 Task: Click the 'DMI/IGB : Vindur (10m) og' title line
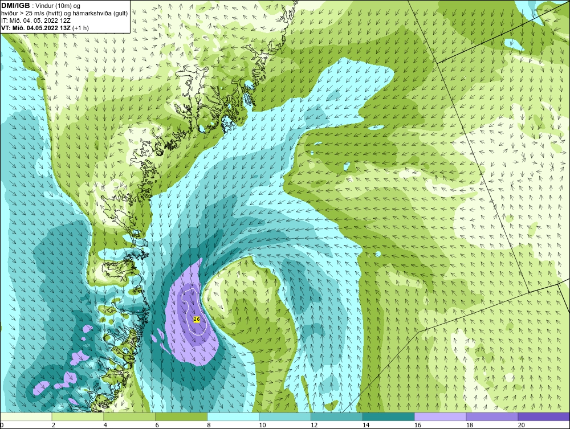[41, 6]
